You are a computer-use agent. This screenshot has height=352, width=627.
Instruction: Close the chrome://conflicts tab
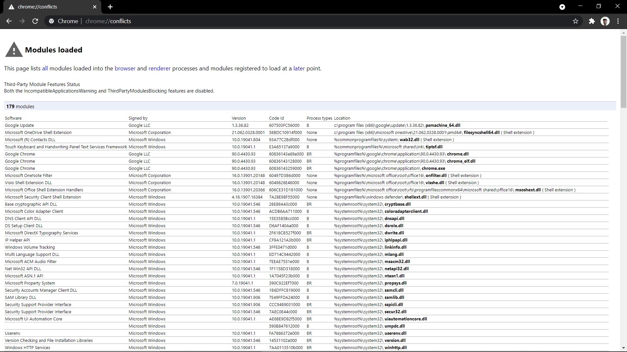(x=95, y=7)
